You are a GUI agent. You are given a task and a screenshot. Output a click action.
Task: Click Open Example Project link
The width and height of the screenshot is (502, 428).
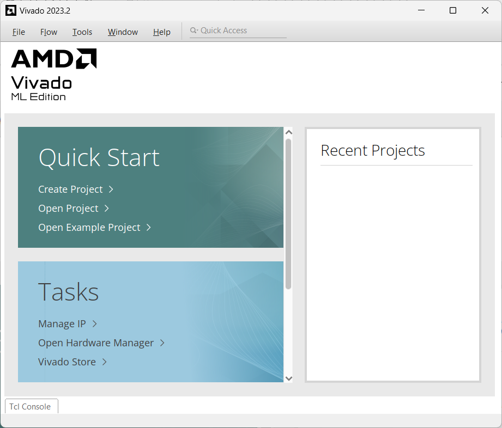89,228
